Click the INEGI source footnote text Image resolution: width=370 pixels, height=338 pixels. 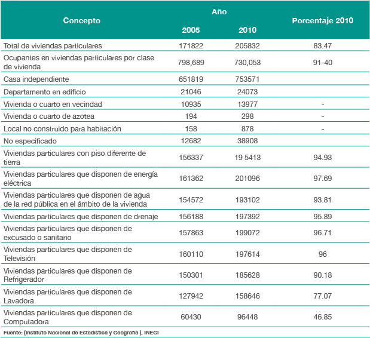coord(81,332)
